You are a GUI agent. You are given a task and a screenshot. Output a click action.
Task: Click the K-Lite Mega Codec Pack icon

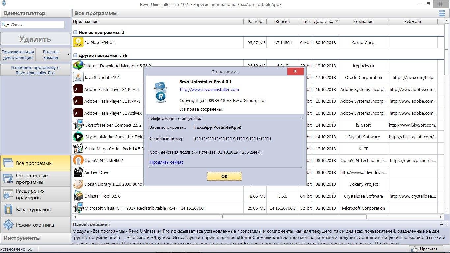78,149
